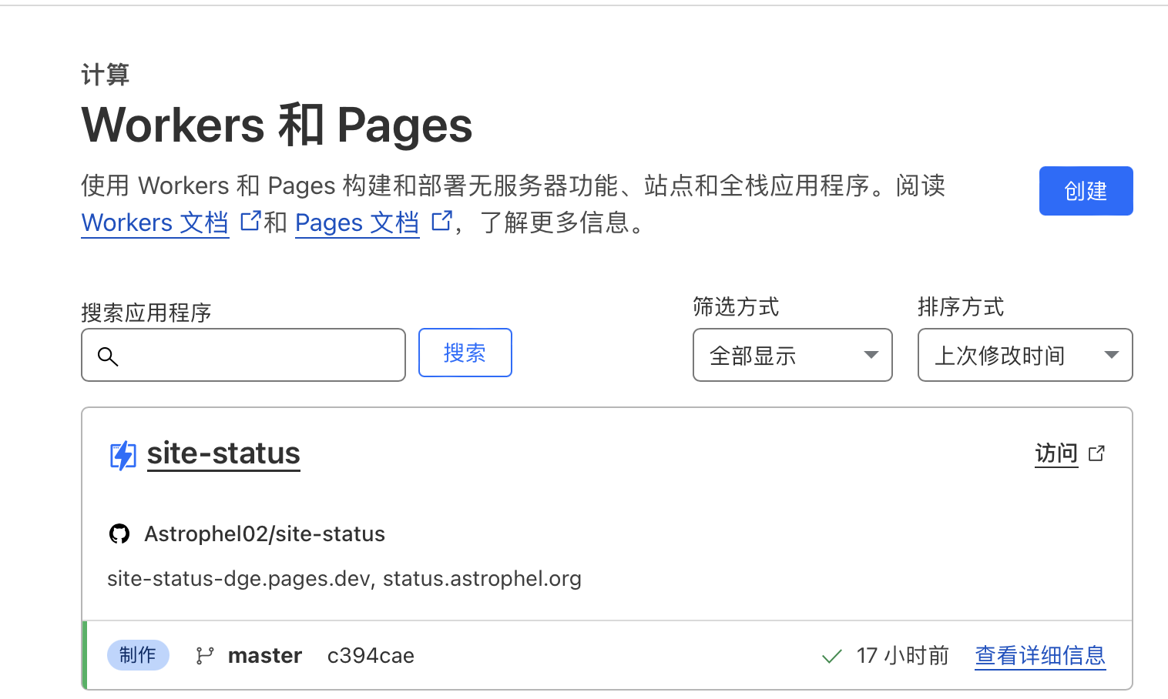Screen dimensions: 1168x699
Task: Click the external-link icon after Pages 文档
Action: click(441, 221)
